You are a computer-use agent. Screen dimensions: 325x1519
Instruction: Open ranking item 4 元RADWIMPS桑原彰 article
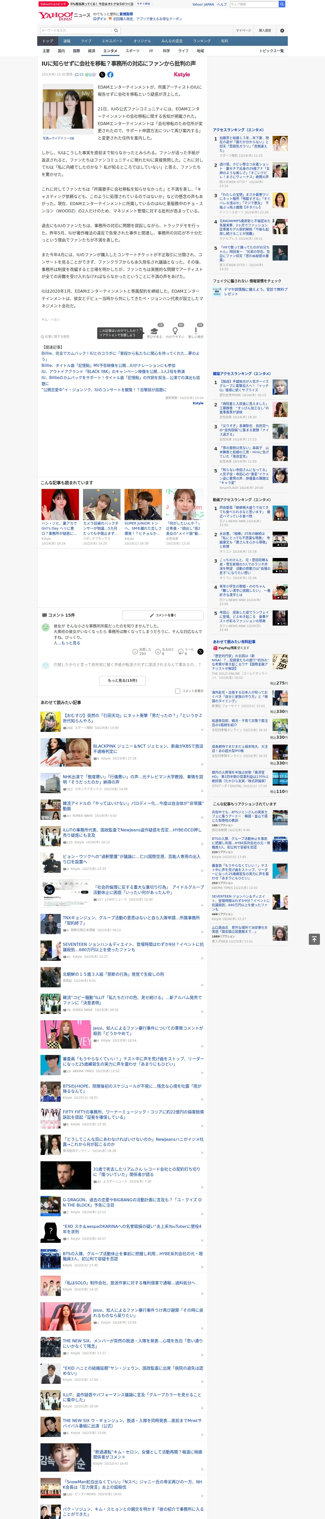245,228
